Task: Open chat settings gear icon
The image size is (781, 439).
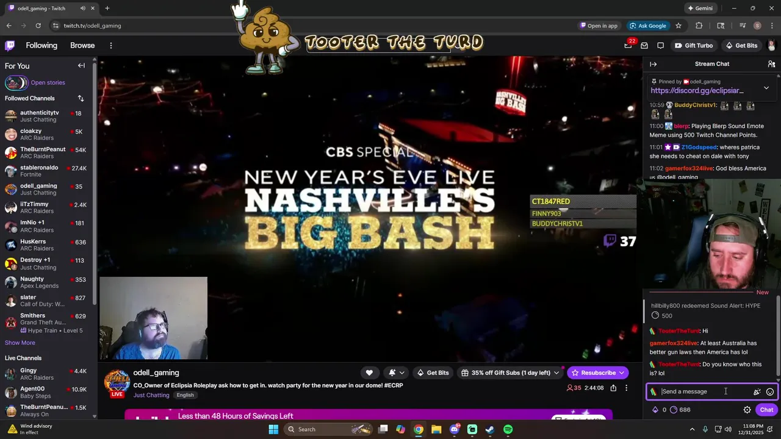Action: (747, 410)
